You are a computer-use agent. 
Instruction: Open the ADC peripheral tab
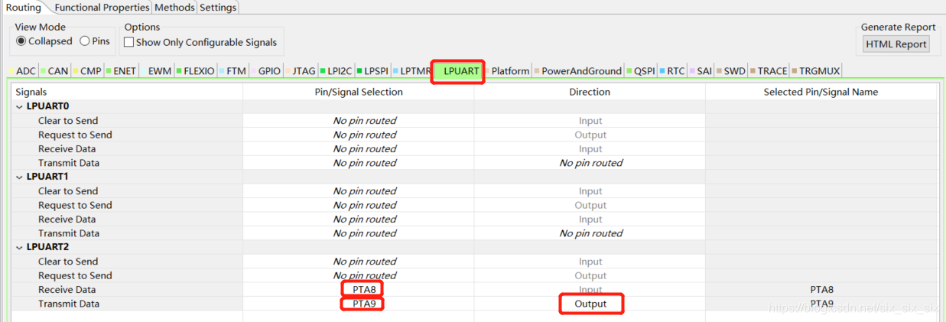tap(23, 71)
